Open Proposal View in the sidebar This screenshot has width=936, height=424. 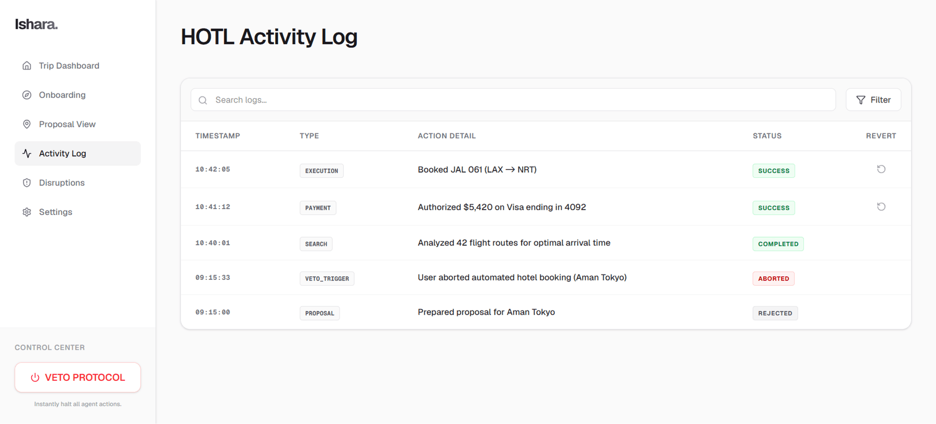[77, 124]
